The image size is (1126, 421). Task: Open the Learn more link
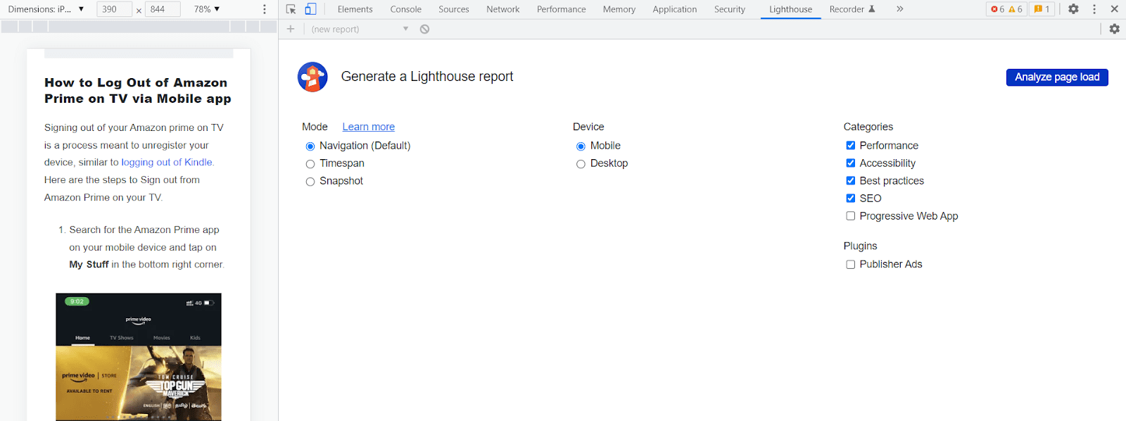point(368,127)
